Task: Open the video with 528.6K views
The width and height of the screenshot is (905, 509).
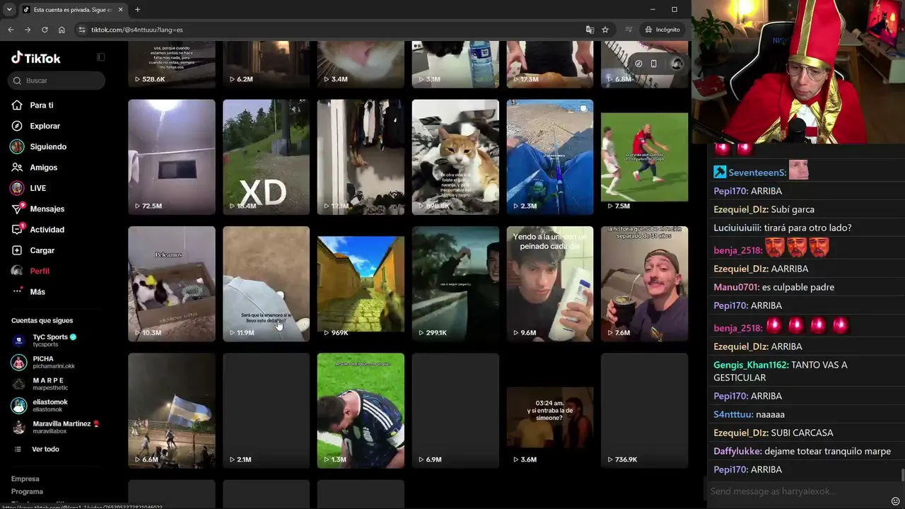Action: 172,64
